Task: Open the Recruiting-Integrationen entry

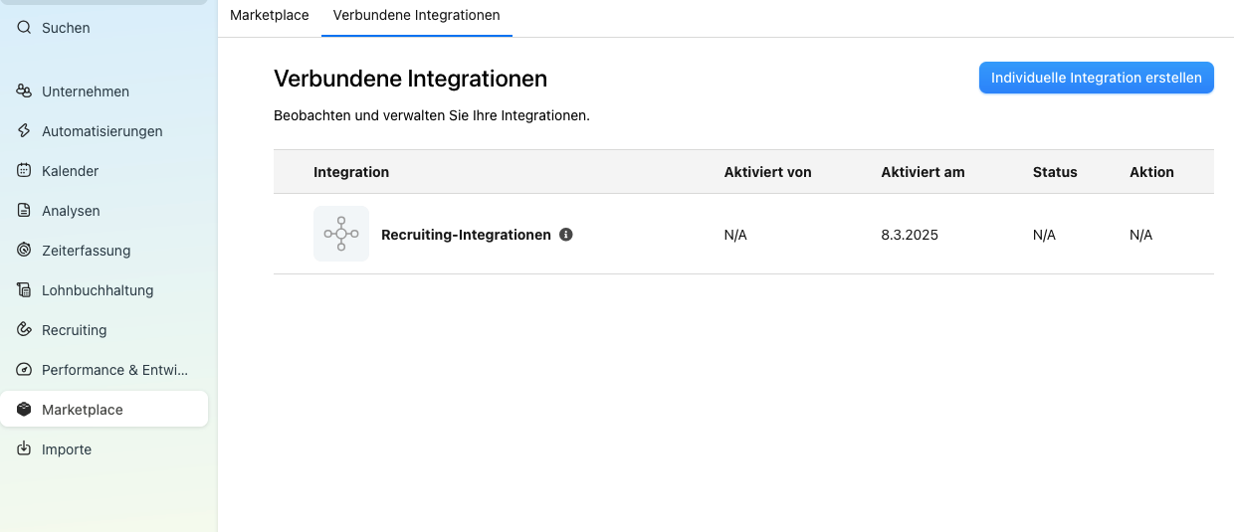Action: [x=466, y=235]
